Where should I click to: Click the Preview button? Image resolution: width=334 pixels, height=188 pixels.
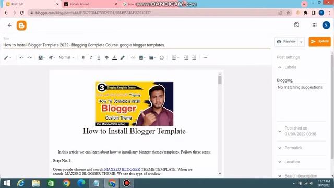click(x=286, y=42)
